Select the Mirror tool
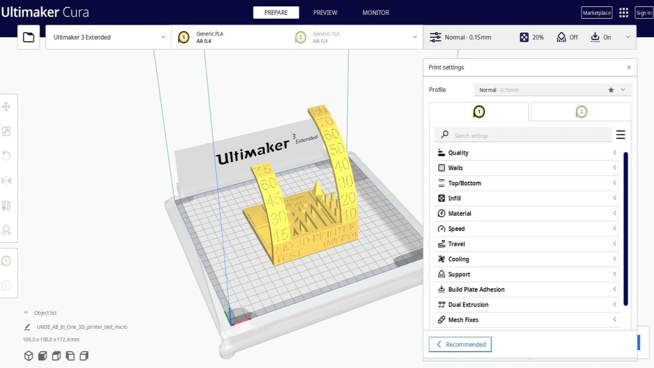The height and width of the screenshot is (368, 654). pos(7,180)
